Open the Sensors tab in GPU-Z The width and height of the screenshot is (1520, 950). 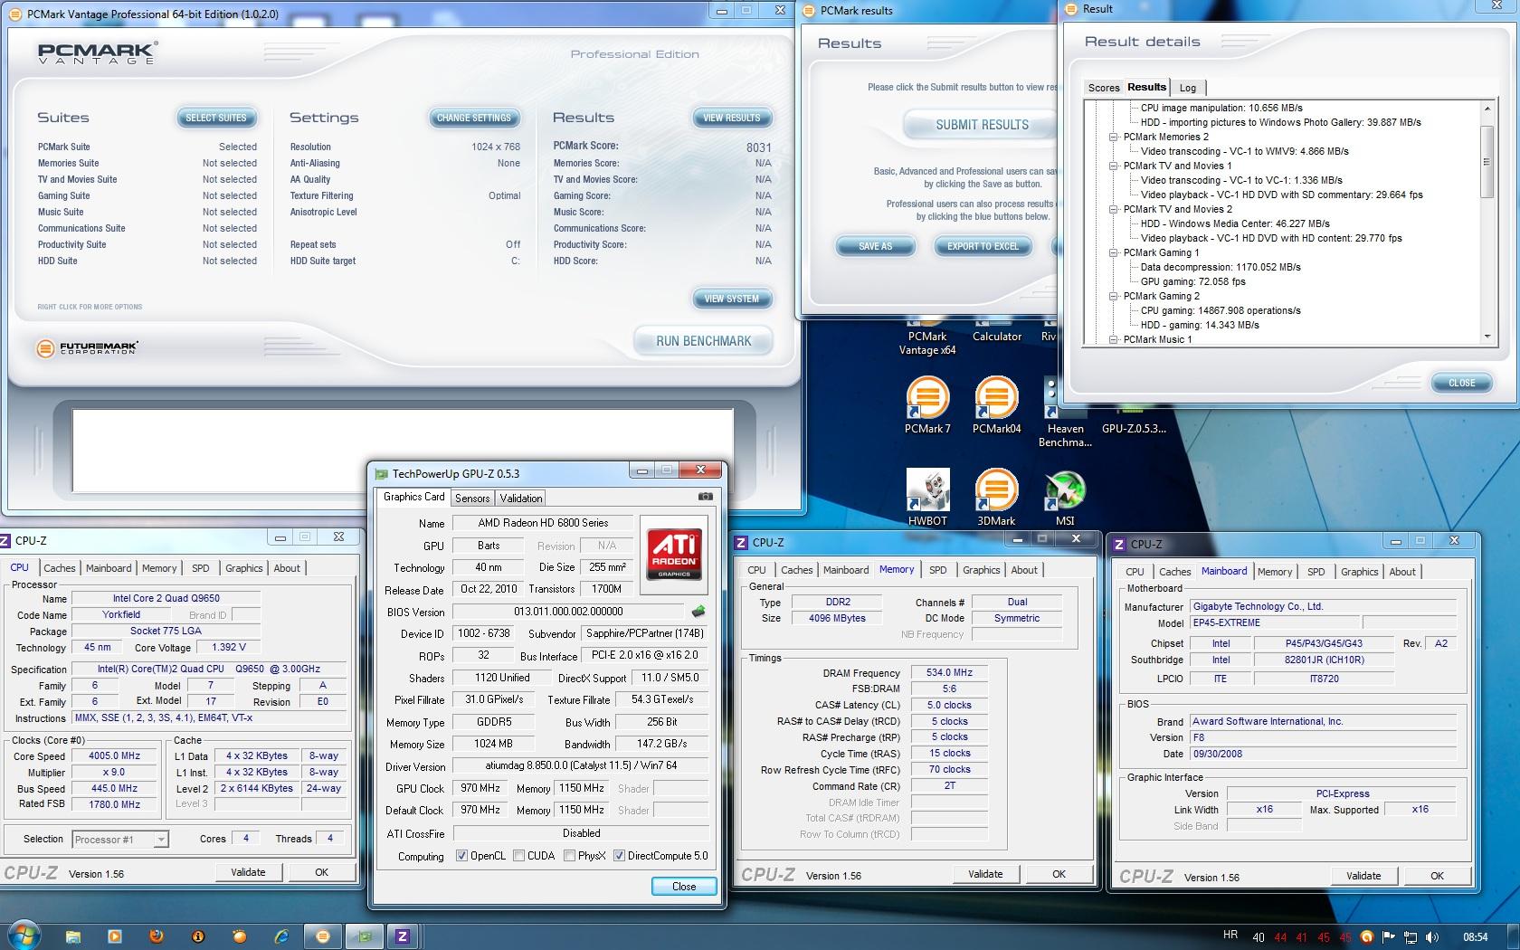472,499
